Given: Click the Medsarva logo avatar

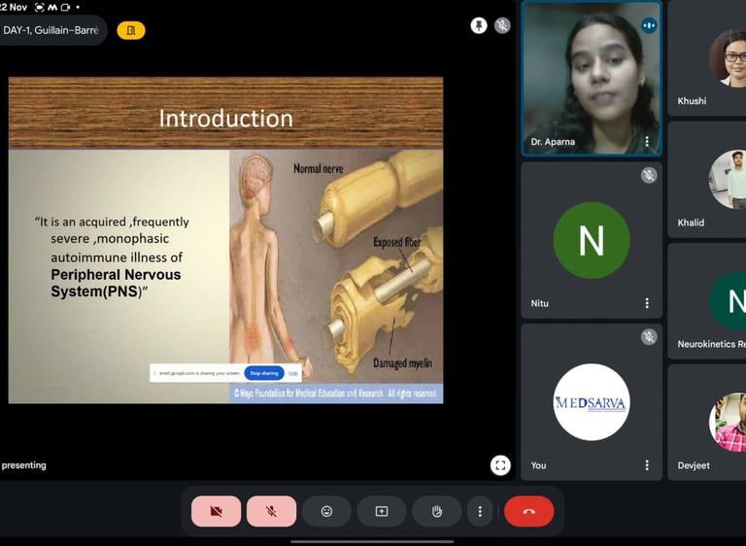Looking at the screenshot, I should point(592,402).
